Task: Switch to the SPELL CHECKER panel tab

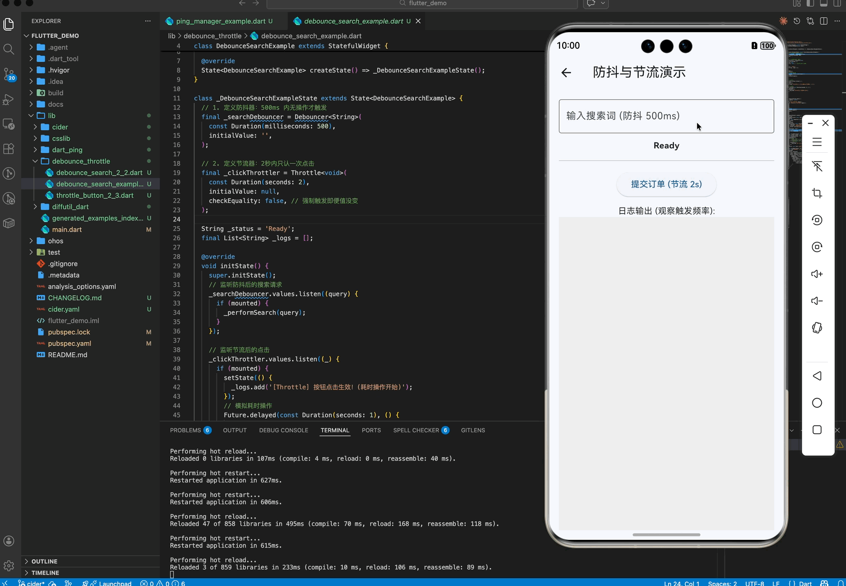Action: pos(421,430)
